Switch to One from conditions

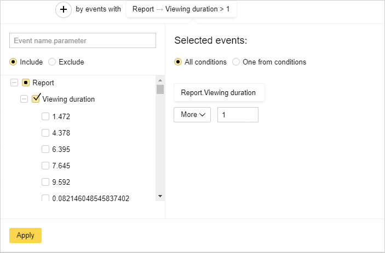click(x=236, y=62)
